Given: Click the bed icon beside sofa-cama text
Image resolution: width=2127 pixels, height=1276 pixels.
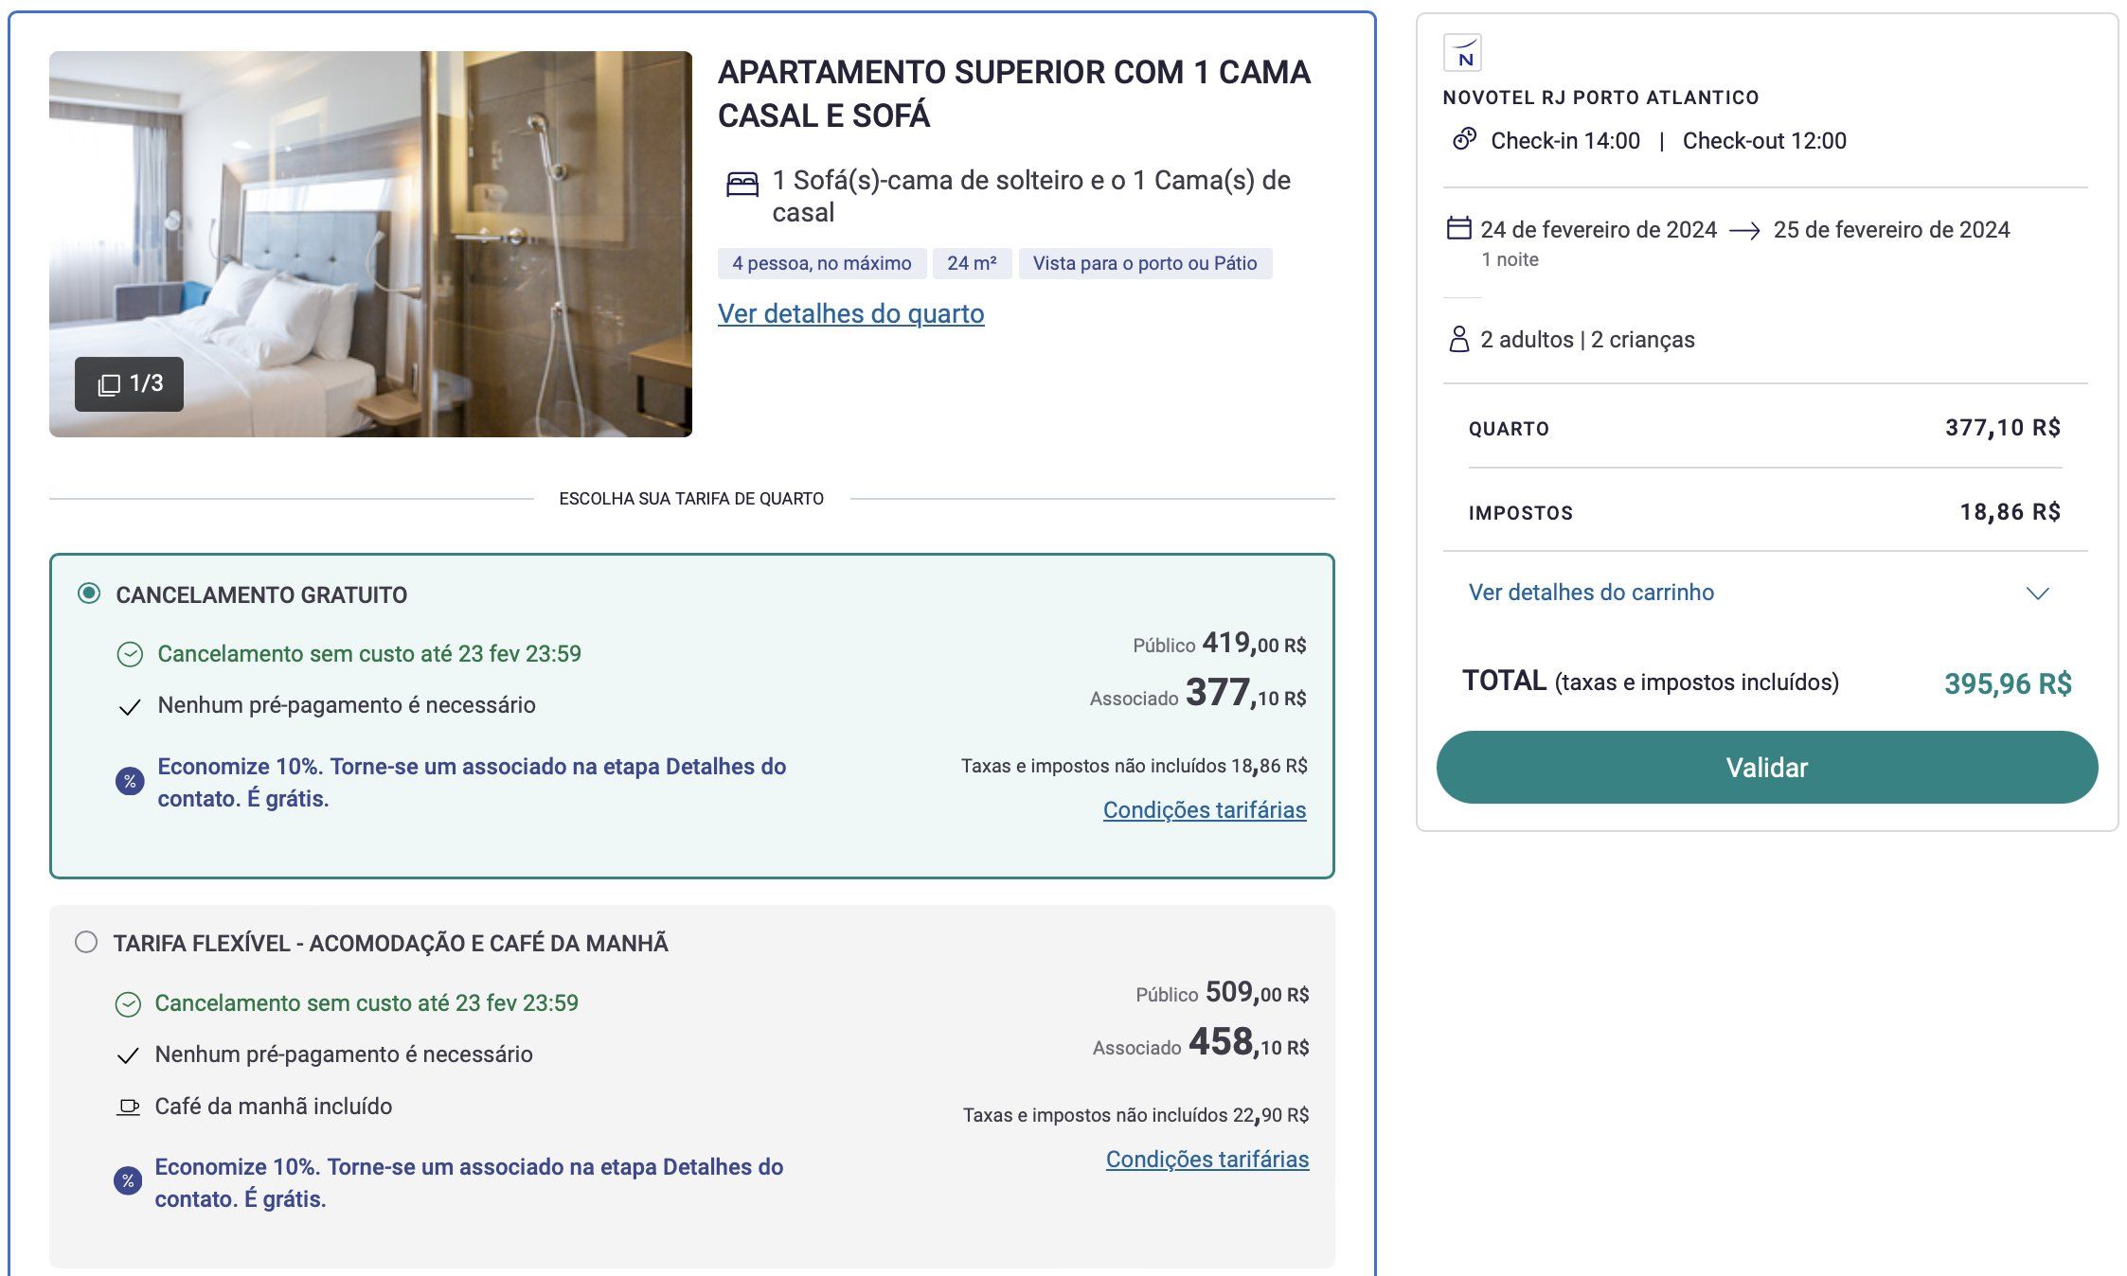Looking at the screenshot, I should click(x=742, y=184).
